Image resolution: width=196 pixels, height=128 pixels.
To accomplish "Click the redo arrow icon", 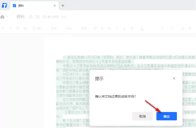I will point(10,28).
